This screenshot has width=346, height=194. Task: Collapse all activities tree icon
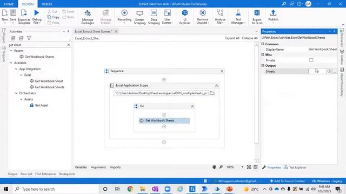coord(21,38)
